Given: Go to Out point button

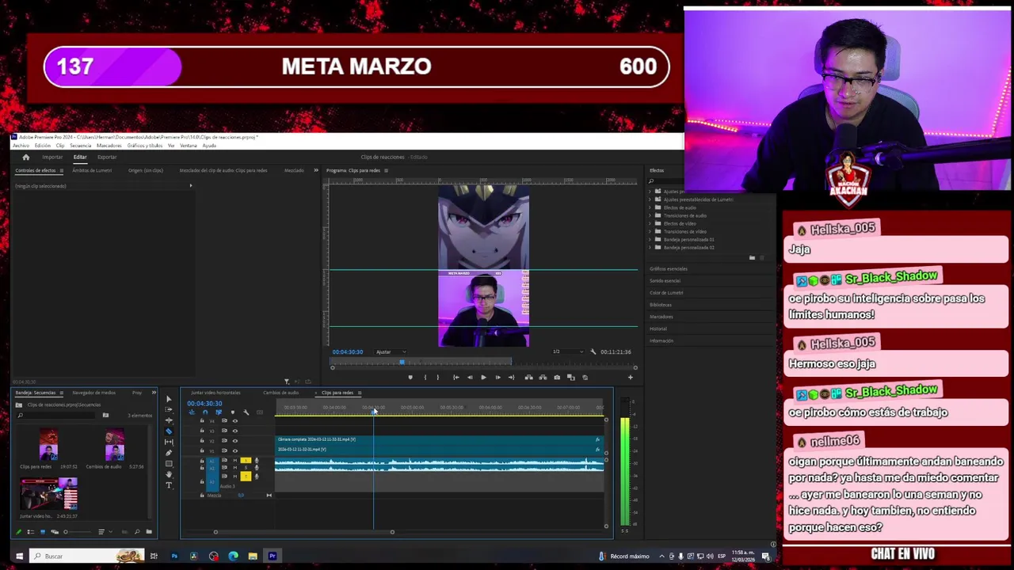Looking at the screenshot, I should click(x=511, y=378).
